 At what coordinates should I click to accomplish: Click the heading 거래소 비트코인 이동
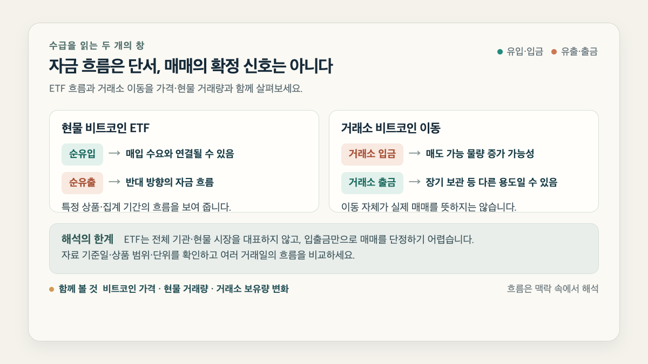[x=391, y=128]
